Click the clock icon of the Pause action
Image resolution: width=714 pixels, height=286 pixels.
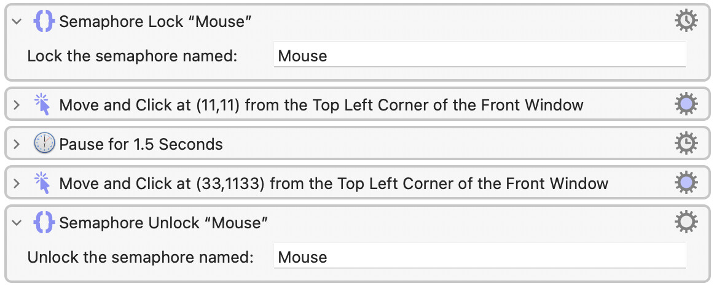pos(44,145)
